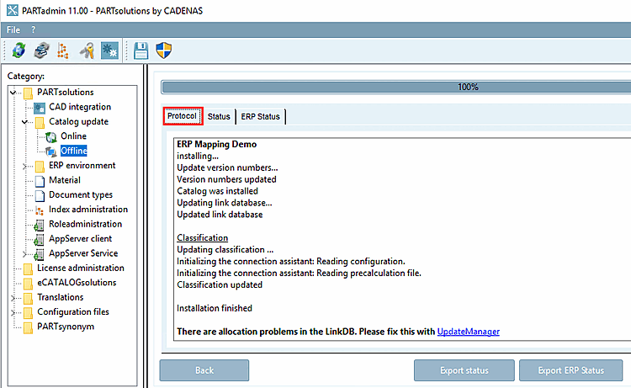
Task: Open the ? help menu
Action: coord(34,29)
